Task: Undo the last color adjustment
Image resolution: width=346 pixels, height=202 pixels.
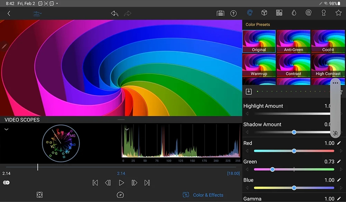Action: coord(114,13)
